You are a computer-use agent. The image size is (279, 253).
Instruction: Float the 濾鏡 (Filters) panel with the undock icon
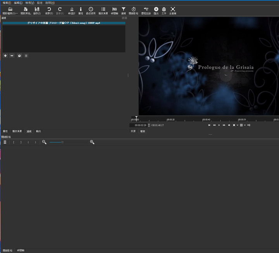click(x=123, y=18)
